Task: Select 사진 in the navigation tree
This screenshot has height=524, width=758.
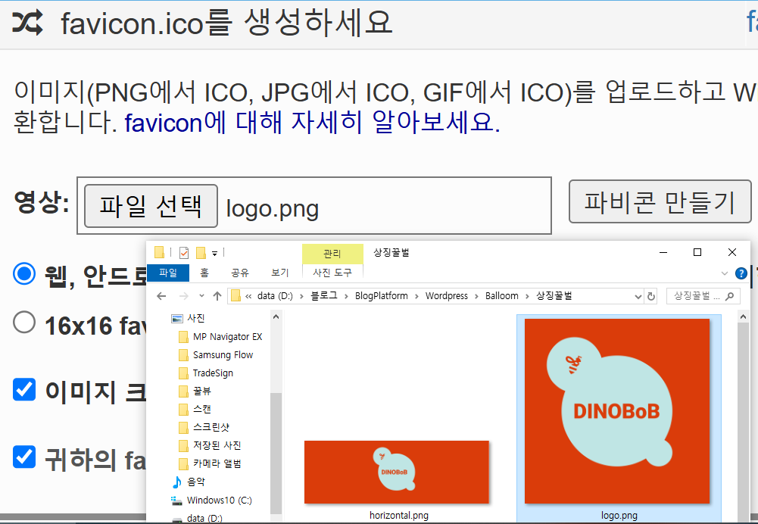Action: [196, 318]
